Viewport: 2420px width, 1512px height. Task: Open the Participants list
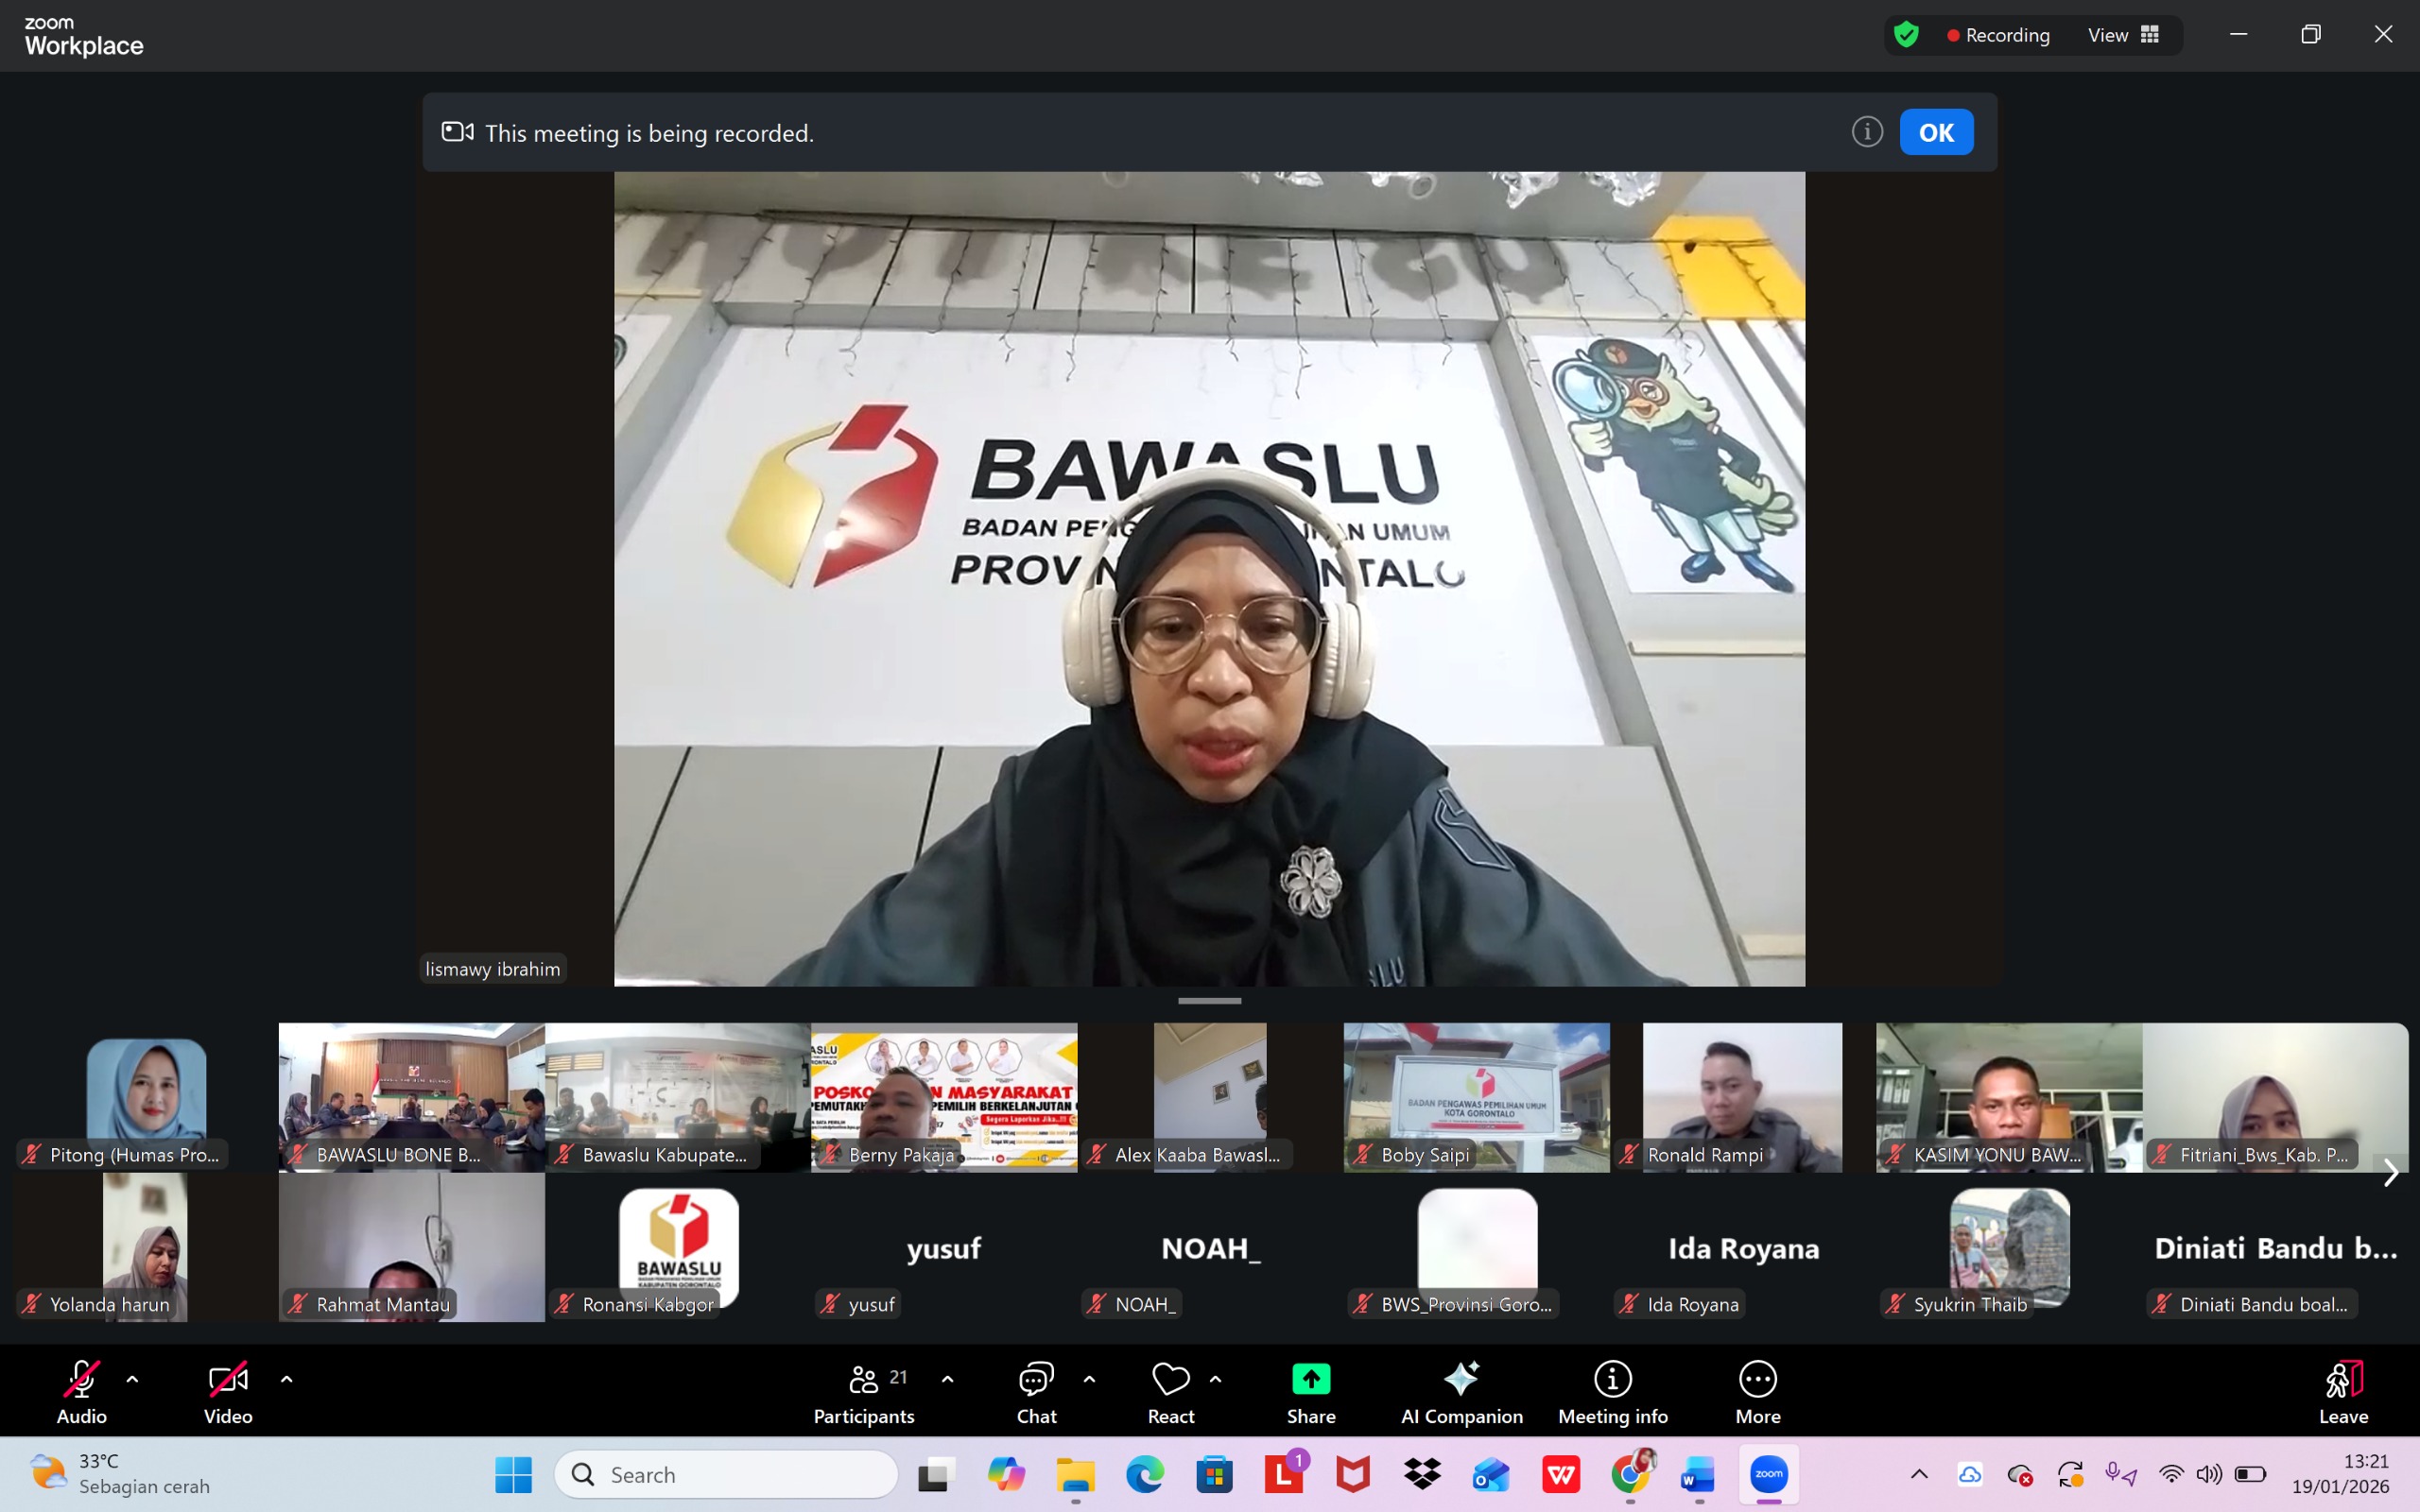pos(863,1390)
